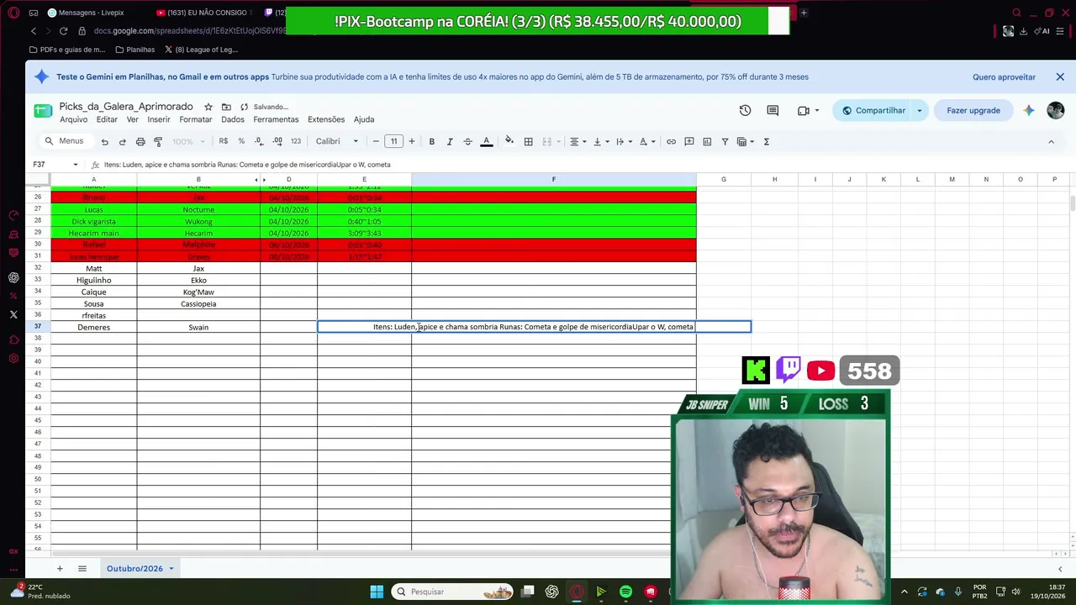The height and width of the screenshot is (605, 1076).
Task: Click the Quero aproveitar link
Action: tap(1004, 77)
